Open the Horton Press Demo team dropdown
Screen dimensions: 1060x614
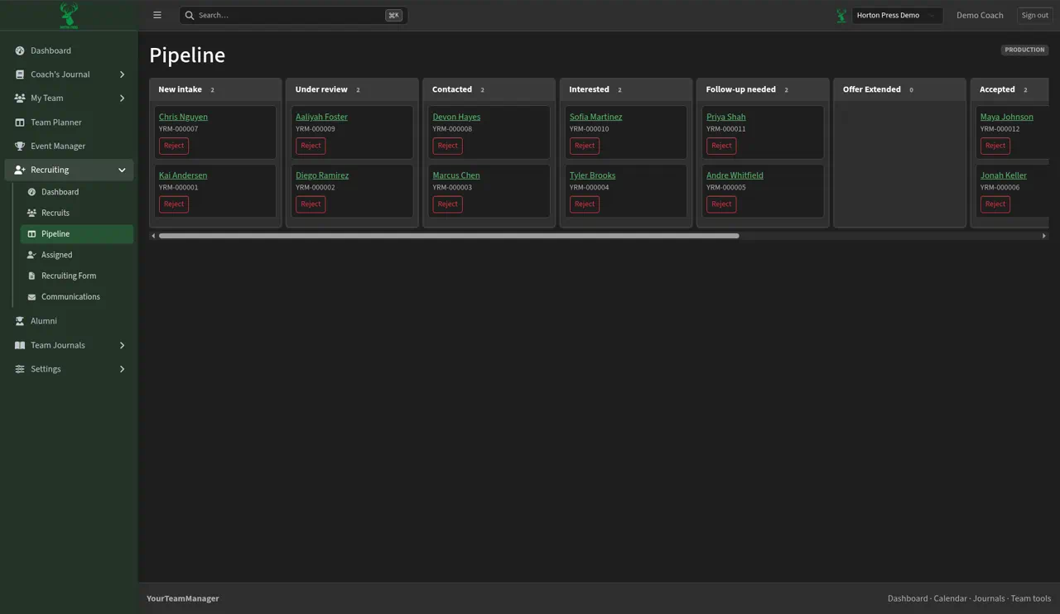[x=897, y=15]
